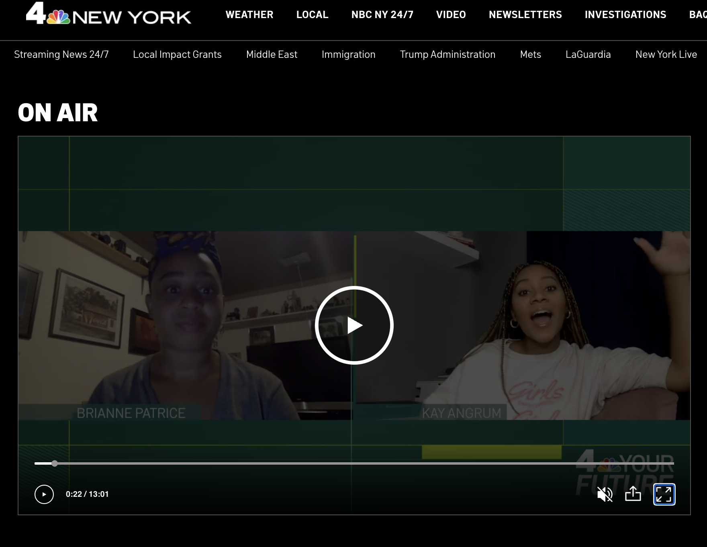Select Streaming News 24/7
The width and height of the screenshot is (707, 547).
click(61, 54)
